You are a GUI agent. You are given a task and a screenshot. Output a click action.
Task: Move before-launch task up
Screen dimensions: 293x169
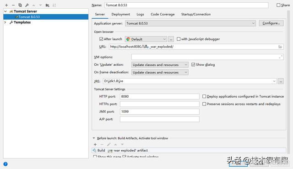(115, 144)
